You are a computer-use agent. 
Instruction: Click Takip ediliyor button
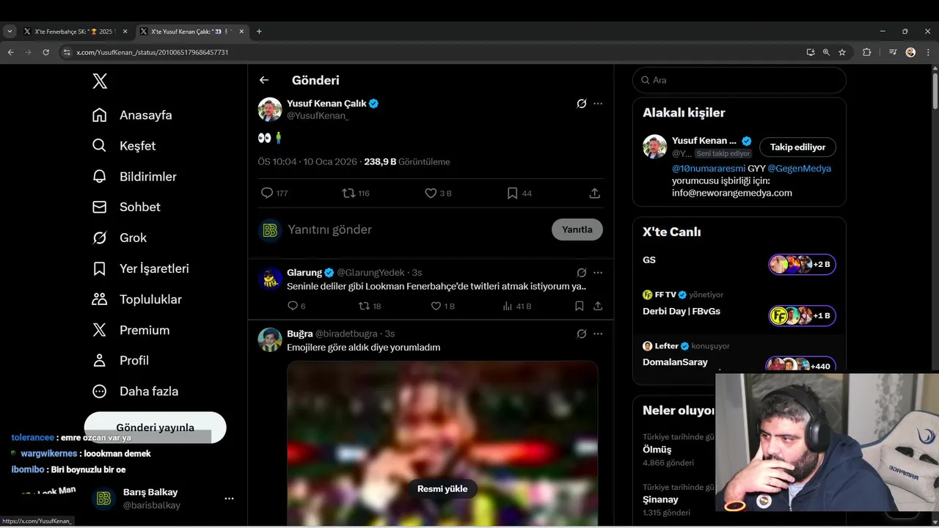point(797,147)
